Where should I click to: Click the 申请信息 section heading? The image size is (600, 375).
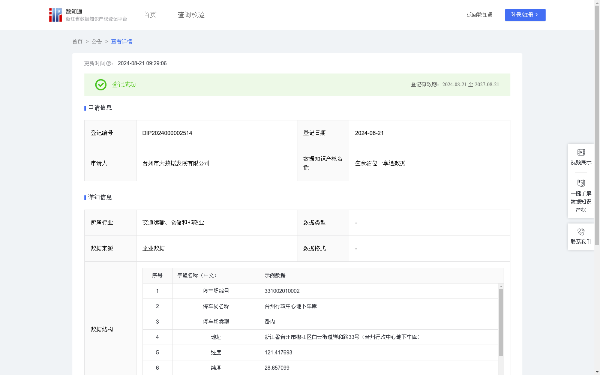coord(100,108)
